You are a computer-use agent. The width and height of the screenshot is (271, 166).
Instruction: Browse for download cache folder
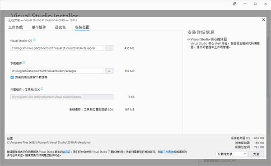[109, 71]
